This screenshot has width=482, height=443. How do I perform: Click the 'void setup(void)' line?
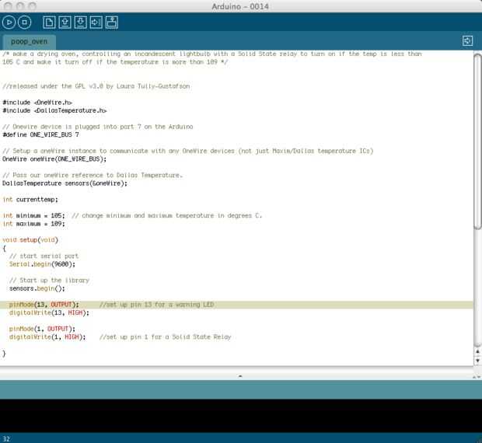[30, 239]
